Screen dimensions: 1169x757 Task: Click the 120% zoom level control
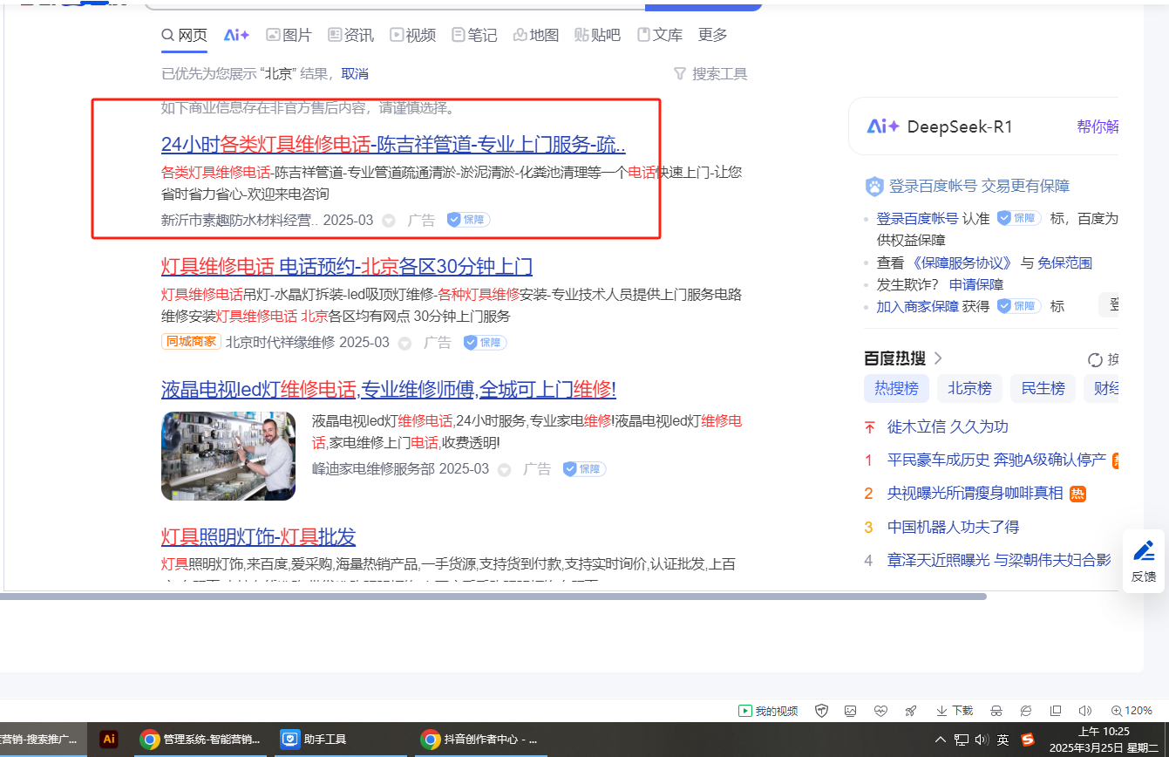click(1132, 711)
